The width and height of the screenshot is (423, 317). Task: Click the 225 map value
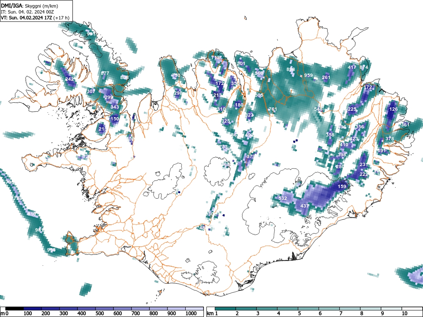click(352, 109)
